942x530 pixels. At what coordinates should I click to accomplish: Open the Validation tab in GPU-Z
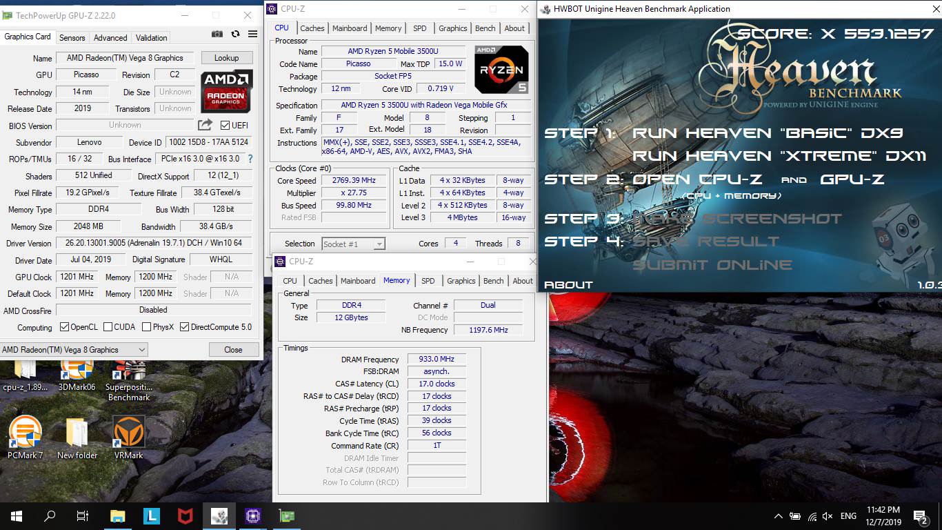pos(151,38)
